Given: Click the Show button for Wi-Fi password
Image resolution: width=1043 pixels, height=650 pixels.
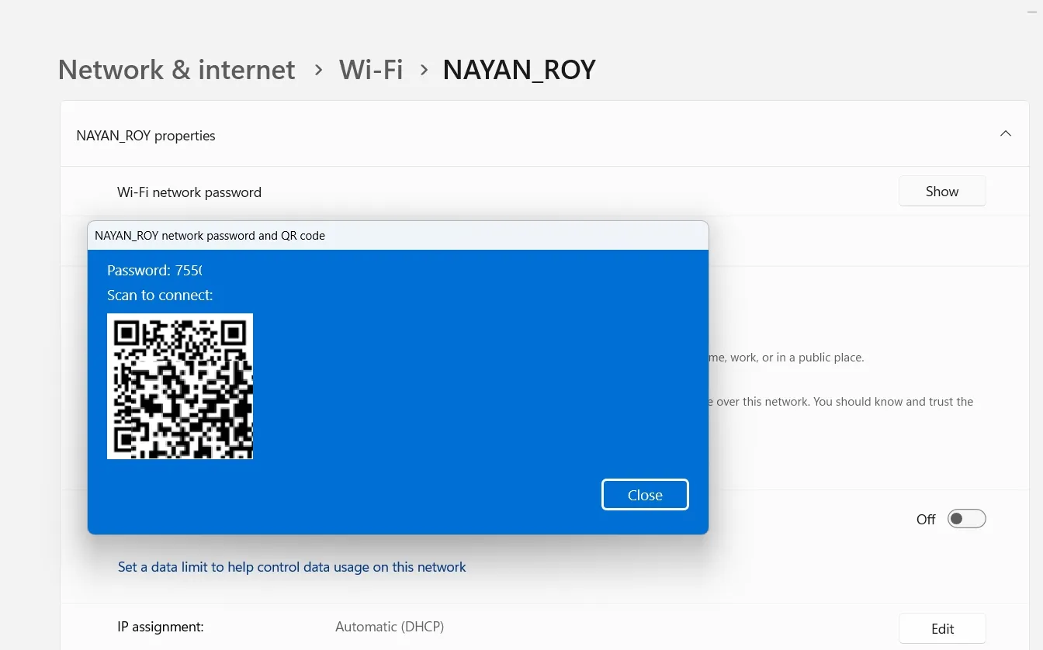Looking at the screenshot, I should pos(942,192).
